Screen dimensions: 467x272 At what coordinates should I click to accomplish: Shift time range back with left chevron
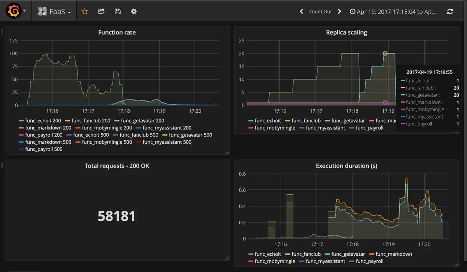pyautogui.click(x=301, y=11)
